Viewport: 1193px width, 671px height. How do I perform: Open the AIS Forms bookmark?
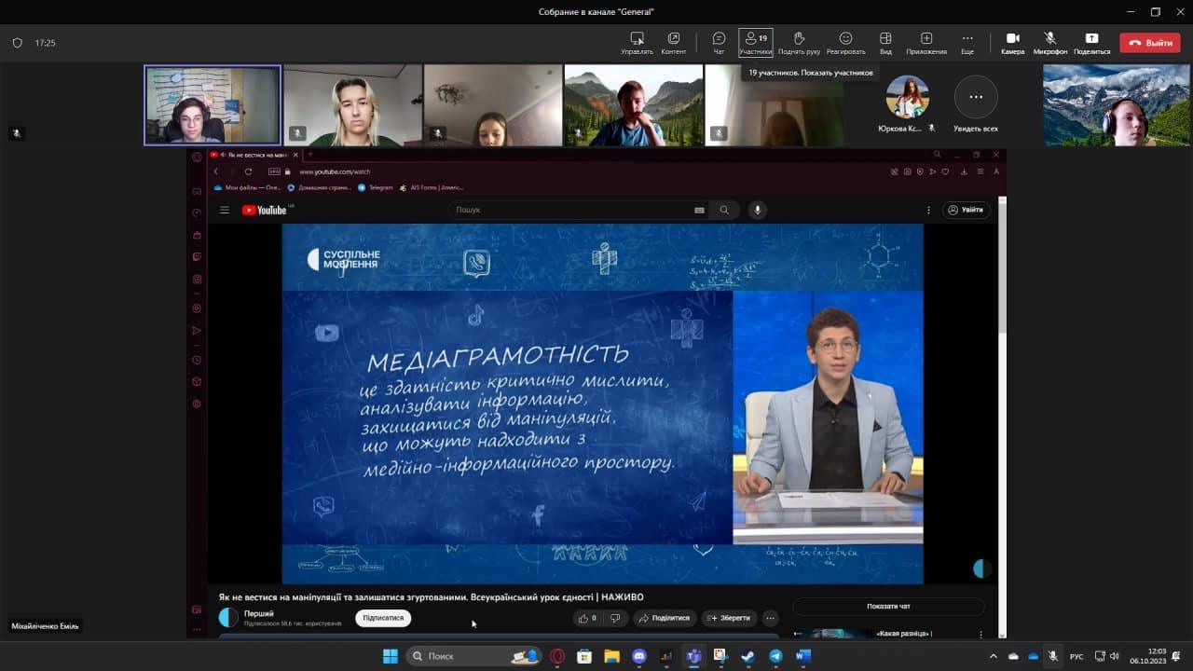(x=432, y=187)
